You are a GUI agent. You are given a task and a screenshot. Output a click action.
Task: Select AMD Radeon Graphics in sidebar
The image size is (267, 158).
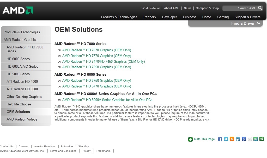[x=26, y=40]
